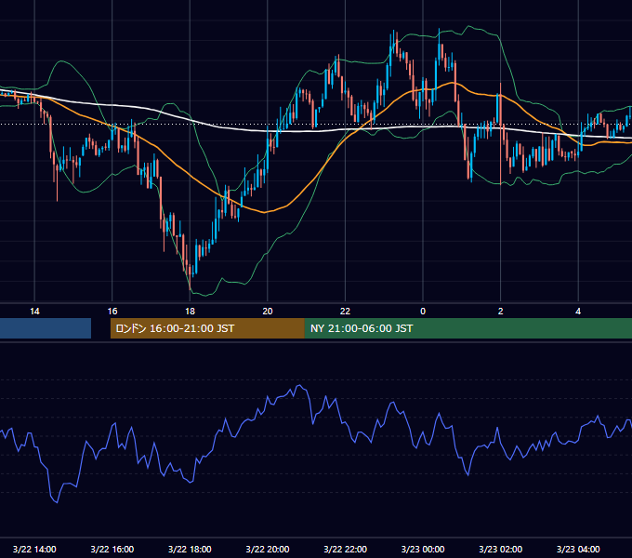The height and width of the screenshot is (558, 632).
Task: Click the 18 hour label on price chart axis
Action: click(x=190, y=312)
